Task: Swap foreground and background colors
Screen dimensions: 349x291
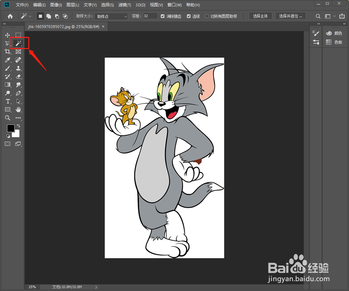Action: (18, 126)
